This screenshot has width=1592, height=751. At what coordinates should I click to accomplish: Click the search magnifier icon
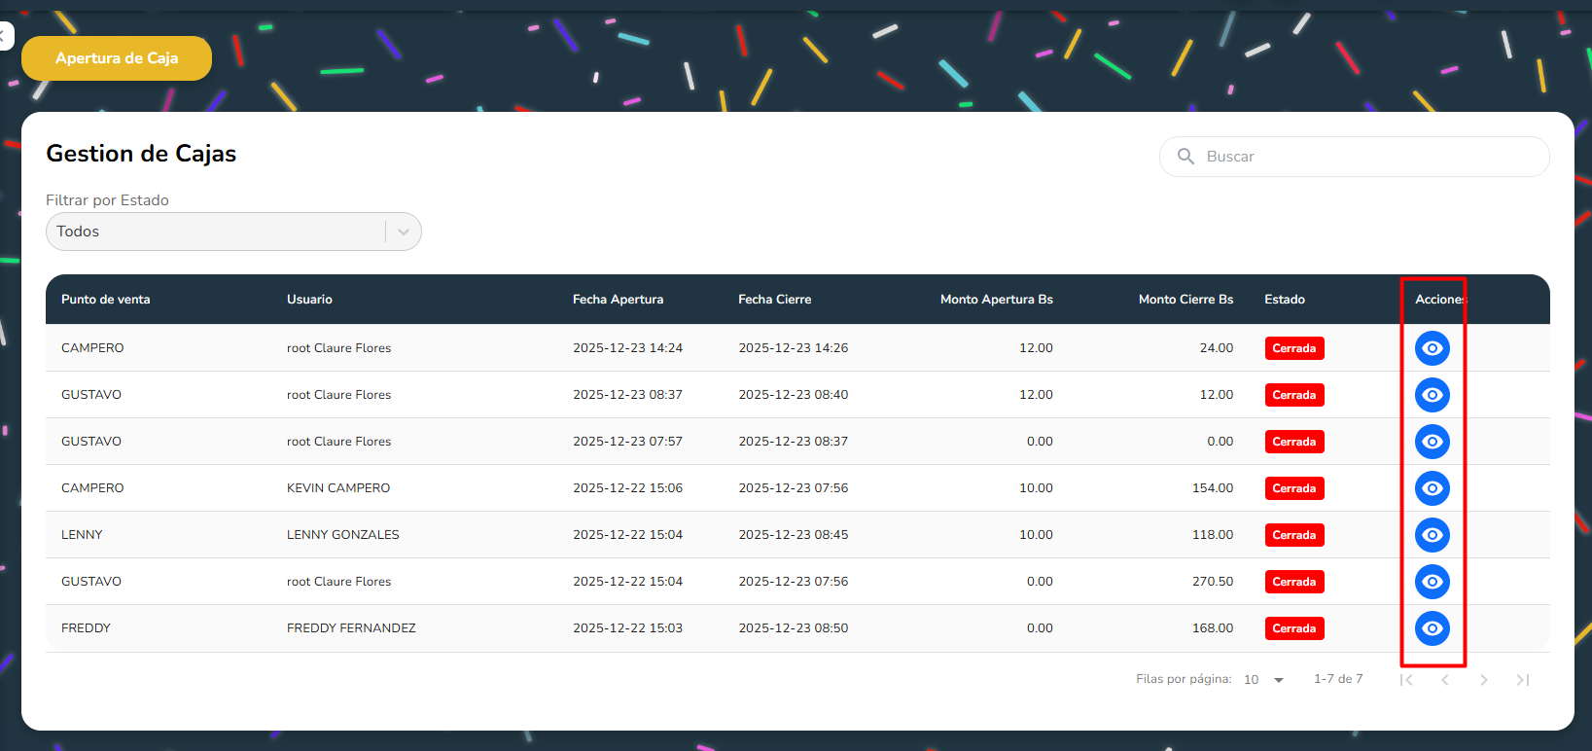point(1185,157)
